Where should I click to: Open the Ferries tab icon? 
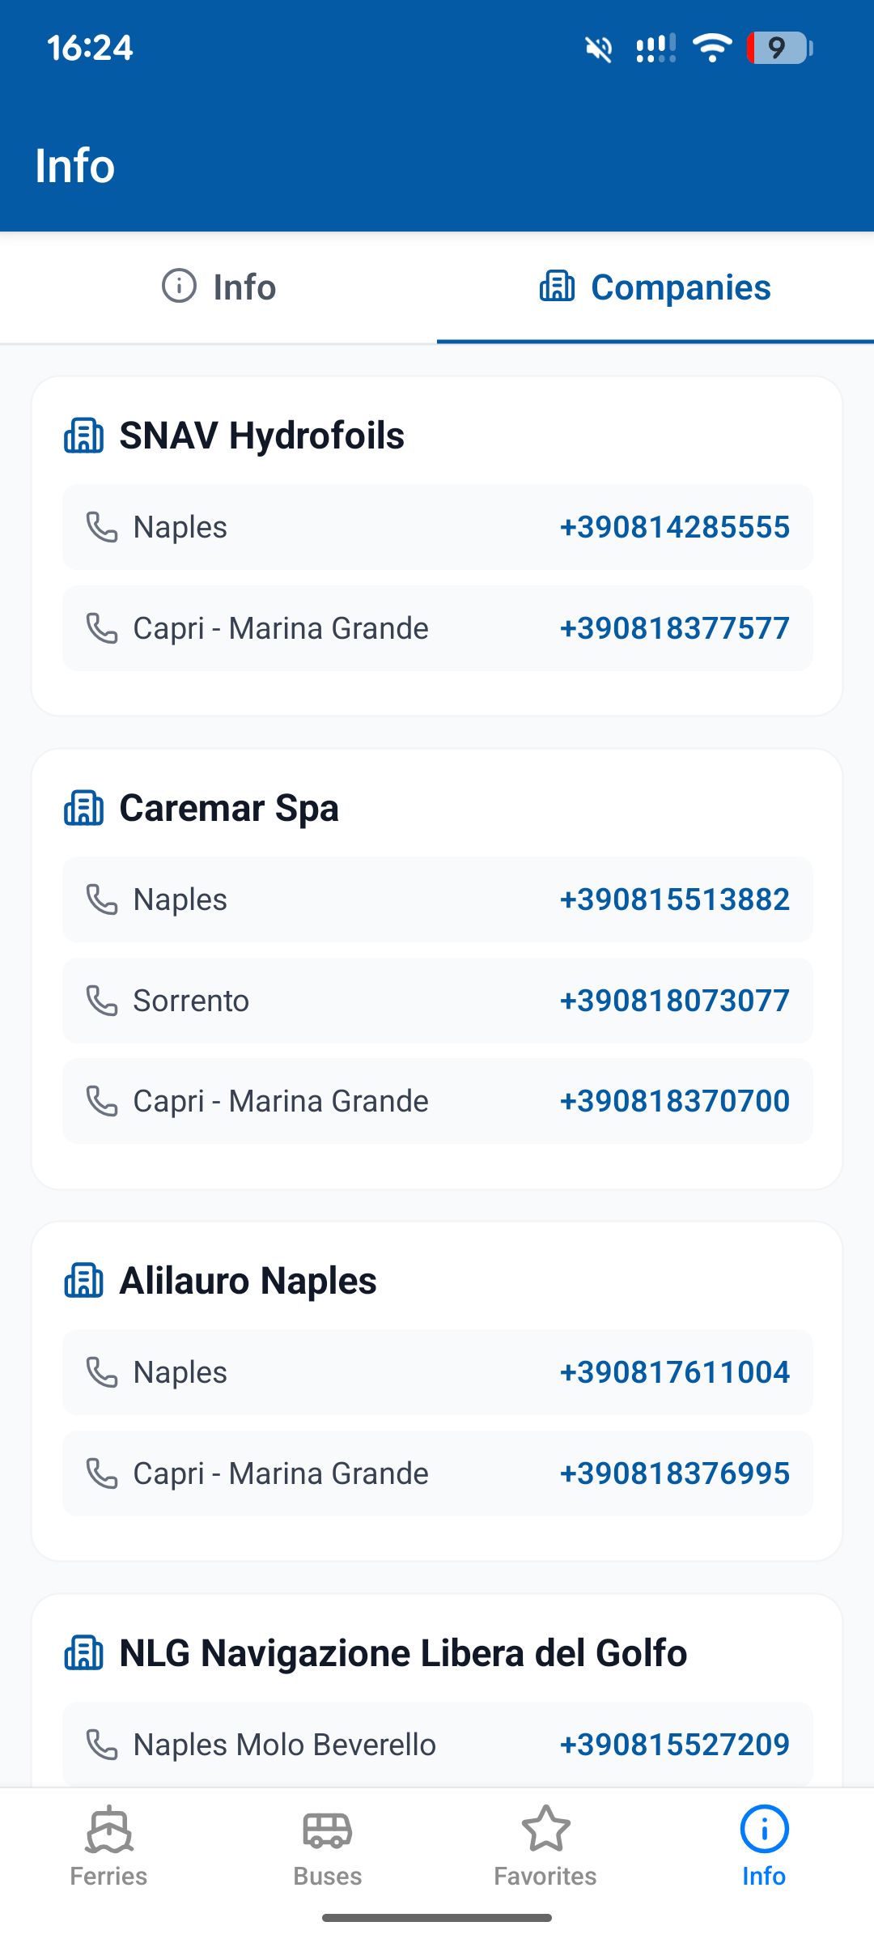point(109,1829)
